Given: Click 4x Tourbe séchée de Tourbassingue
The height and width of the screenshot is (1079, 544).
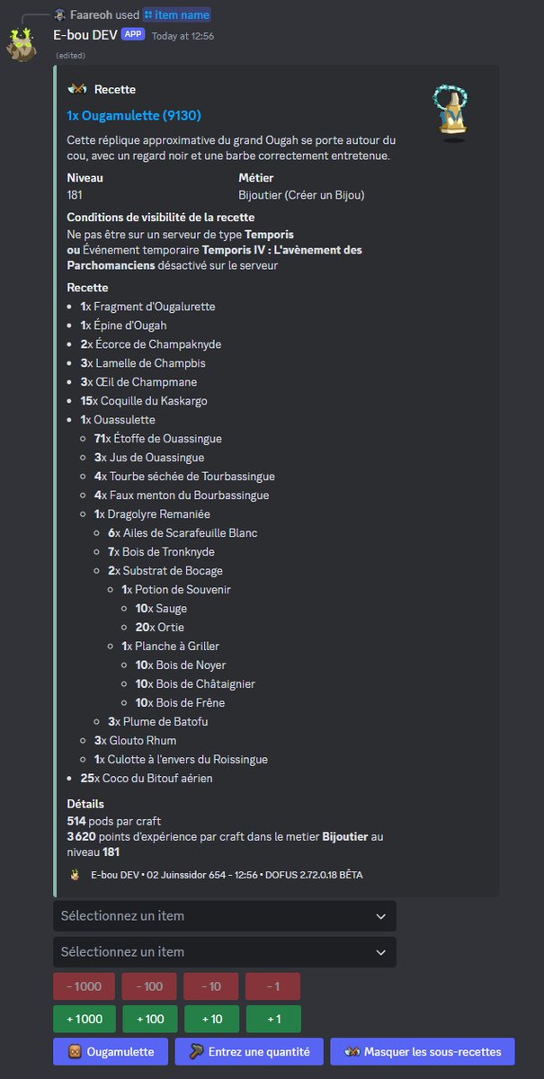Looking at the screenshot, I should (x=184, y=477).
